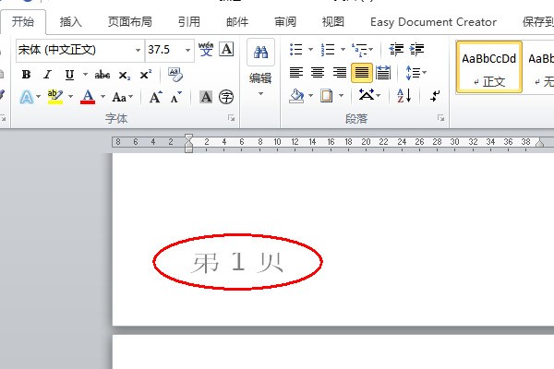Open the 开始 Home tab
Screen dimensions: 554x369
(x=23, y=22)
